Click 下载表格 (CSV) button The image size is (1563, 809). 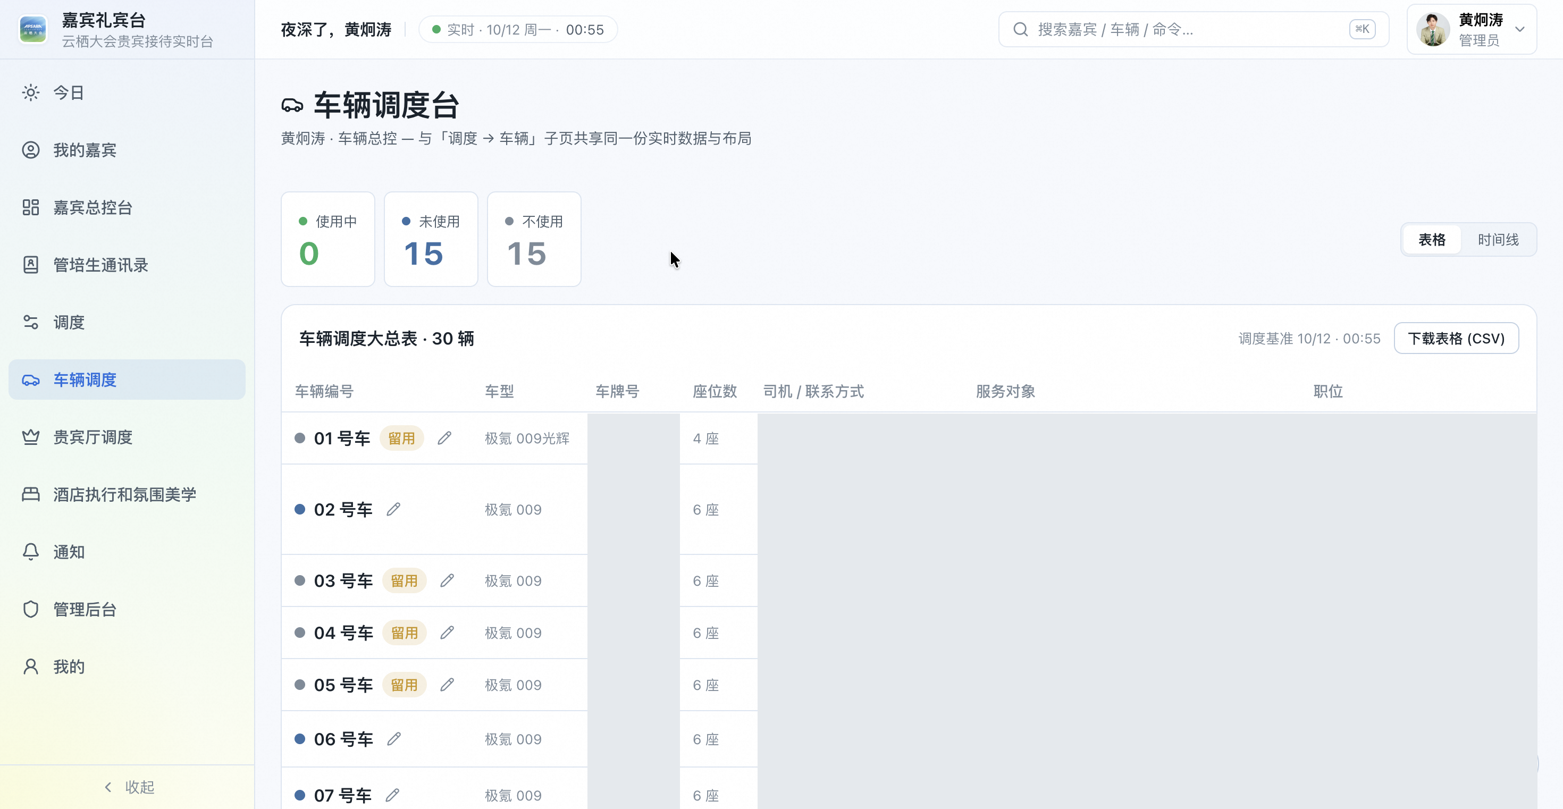tap(1456, 338)
